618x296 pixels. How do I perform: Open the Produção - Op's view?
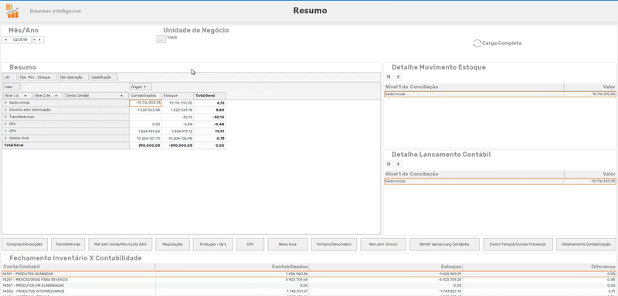coord(213,244)
